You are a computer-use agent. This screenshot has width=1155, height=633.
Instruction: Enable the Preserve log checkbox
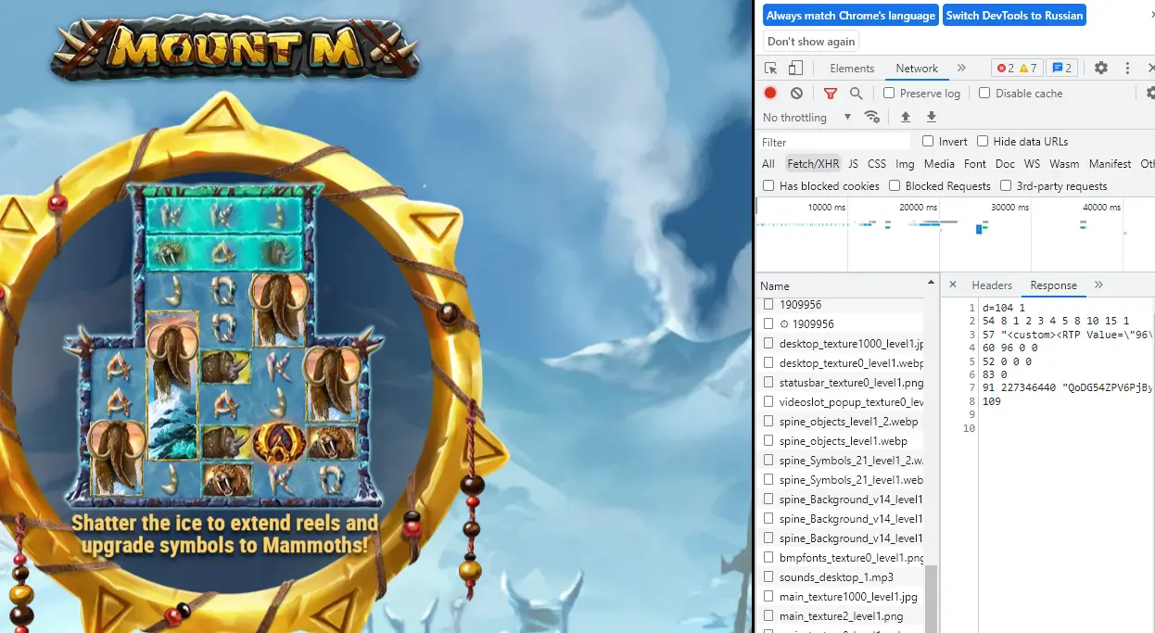[889, 93]
